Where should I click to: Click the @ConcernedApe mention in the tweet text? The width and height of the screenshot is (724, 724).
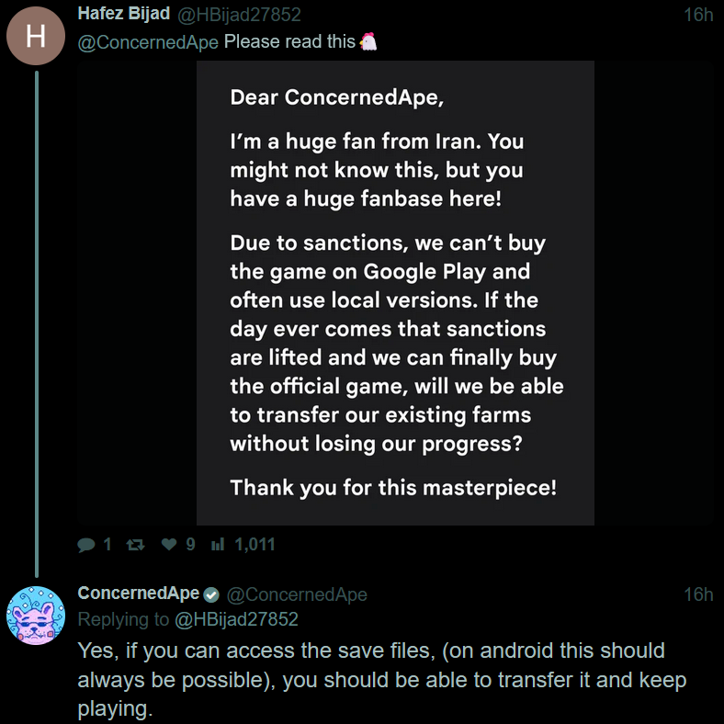coord(148,42)
